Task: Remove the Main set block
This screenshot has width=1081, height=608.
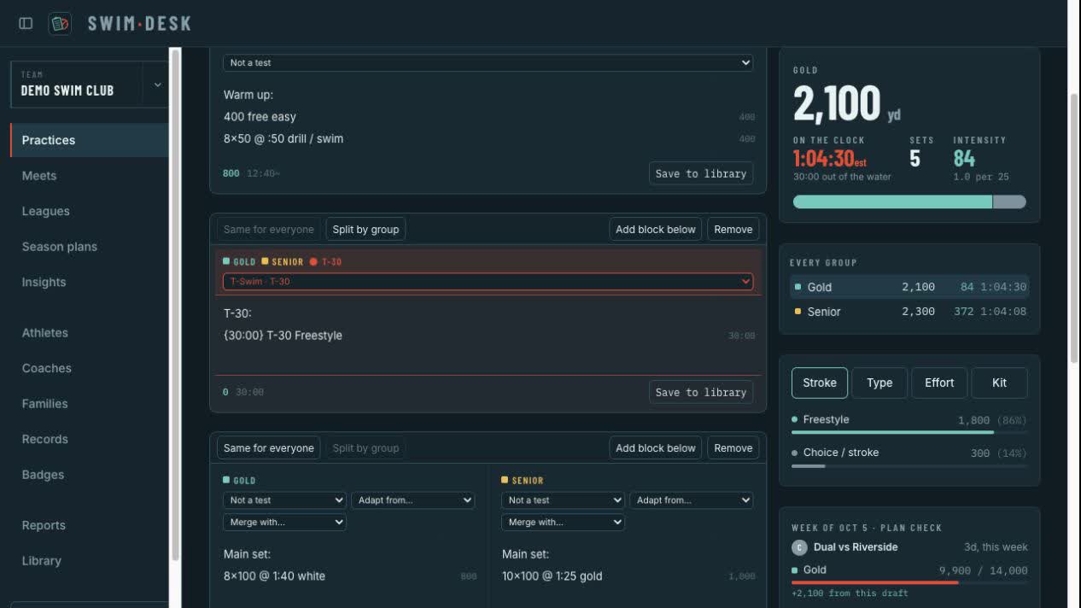Action: 733,447
